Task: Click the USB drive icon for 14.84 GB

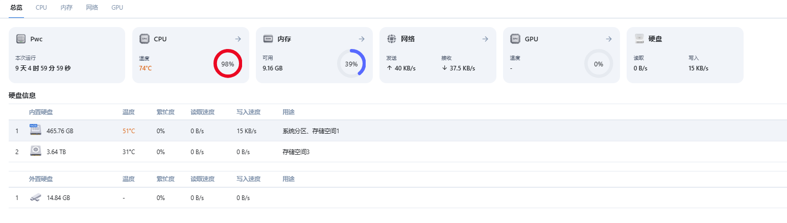Action: [x=35, y=197]
